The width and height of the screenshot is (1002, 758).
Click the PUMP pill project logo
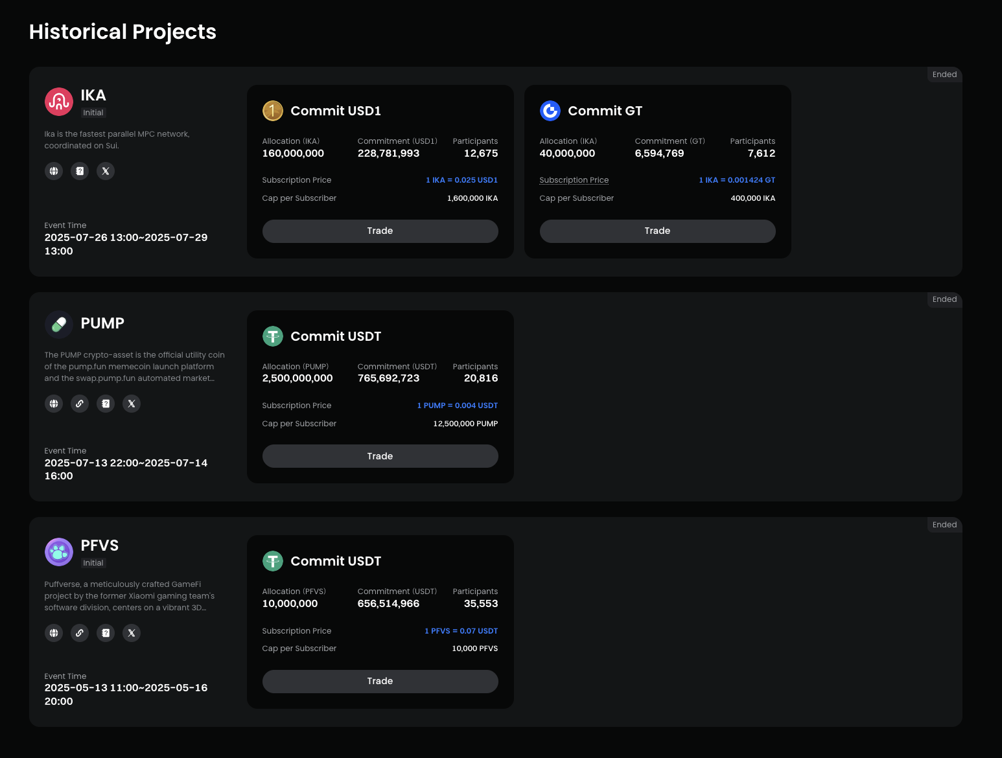[x=59, y=324]
